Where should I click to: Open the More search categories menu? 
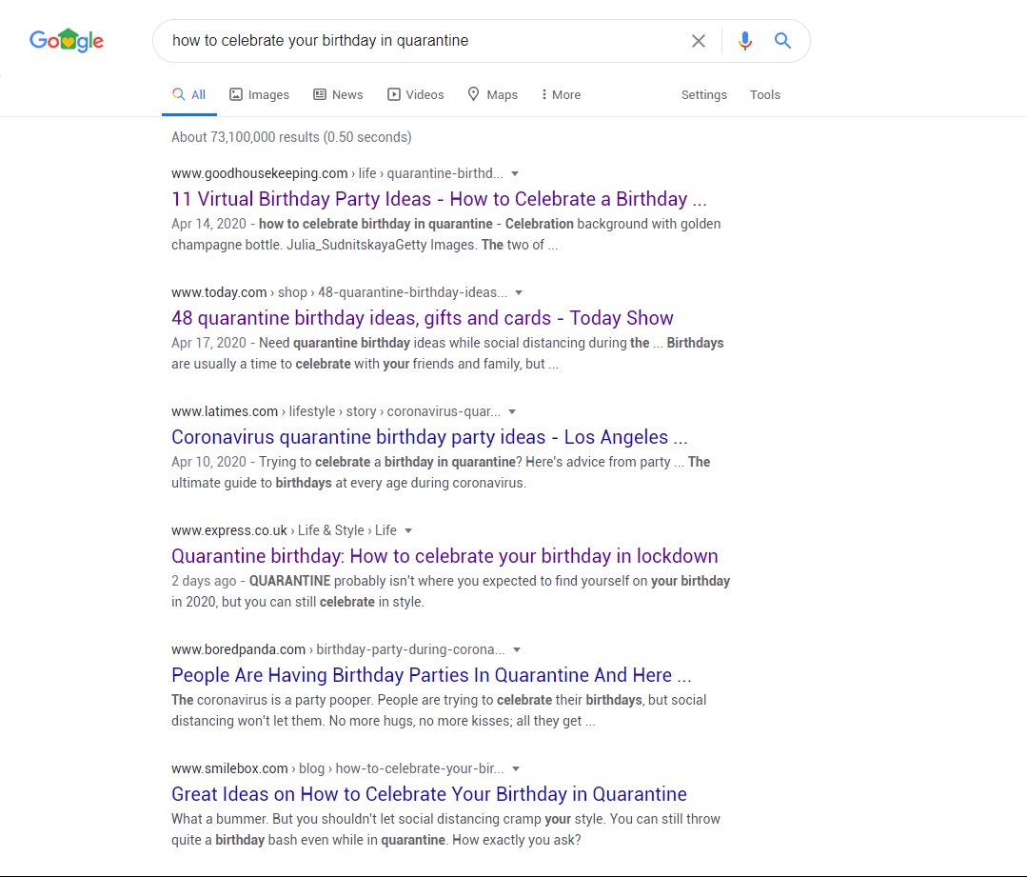click(x=561, y=94)
